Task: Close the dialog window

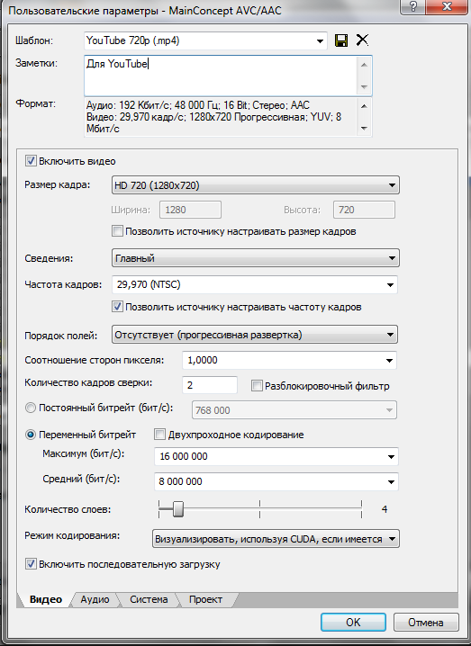Action: tap(447, 6)
